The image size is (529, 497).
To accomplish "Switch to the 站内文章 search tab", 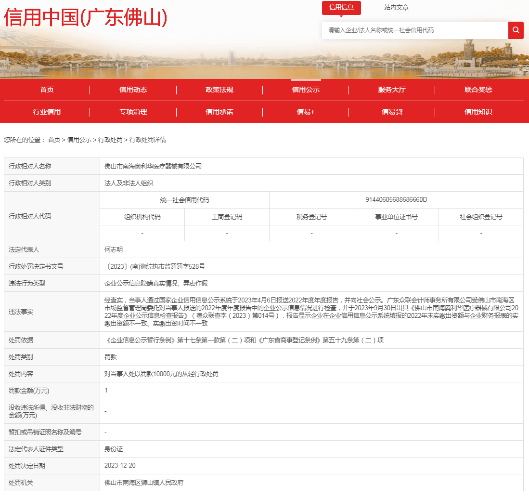I will (396, 8).
